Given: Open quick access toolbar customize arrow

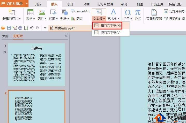Looking at the screenshot, I should (45, 28).
